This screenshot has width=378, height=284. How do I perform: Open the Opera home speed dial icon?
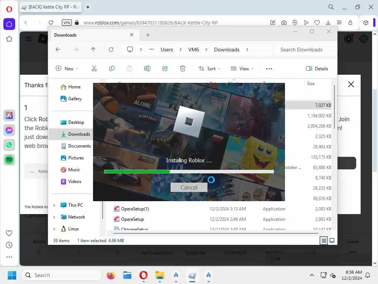pos(9,24)
